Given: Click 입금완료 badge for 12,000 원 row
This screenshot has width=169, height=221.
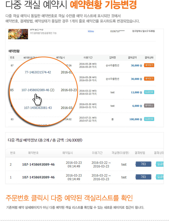Looking at the screenshot, I should tap(149, 92).
